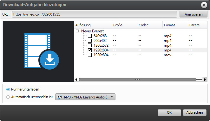Click the Auflösung column header
Viewport: 210px width, 121px height.
[x=93, y=25]
